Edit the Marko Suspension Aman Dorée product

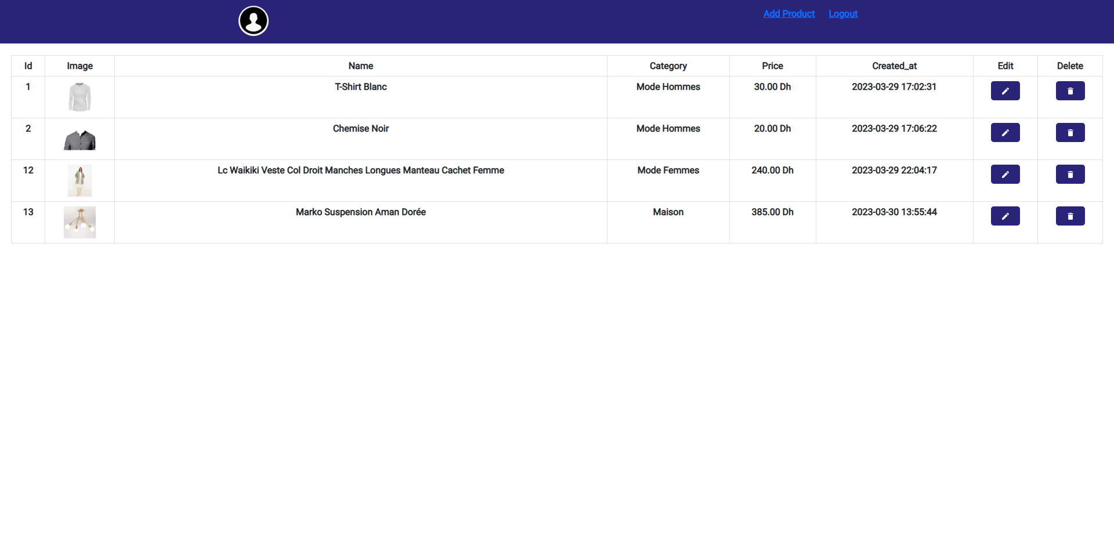pos(1005,216)
